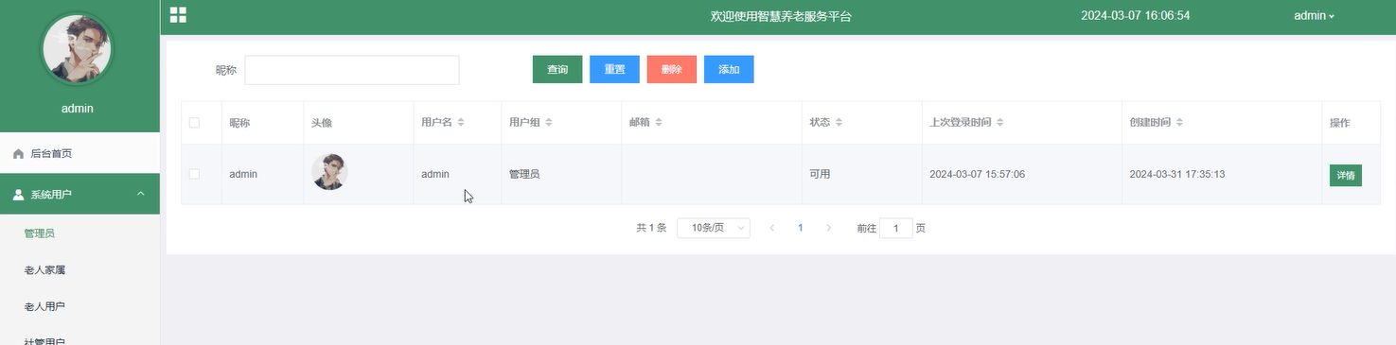Click the red 删除 delete button
This screenshot has width=1396, height=345.
point(672,70)
